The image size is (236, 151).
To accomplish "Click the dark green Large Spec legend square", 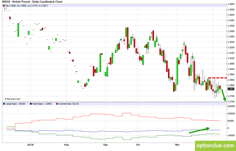I will [x=4, y=104].
